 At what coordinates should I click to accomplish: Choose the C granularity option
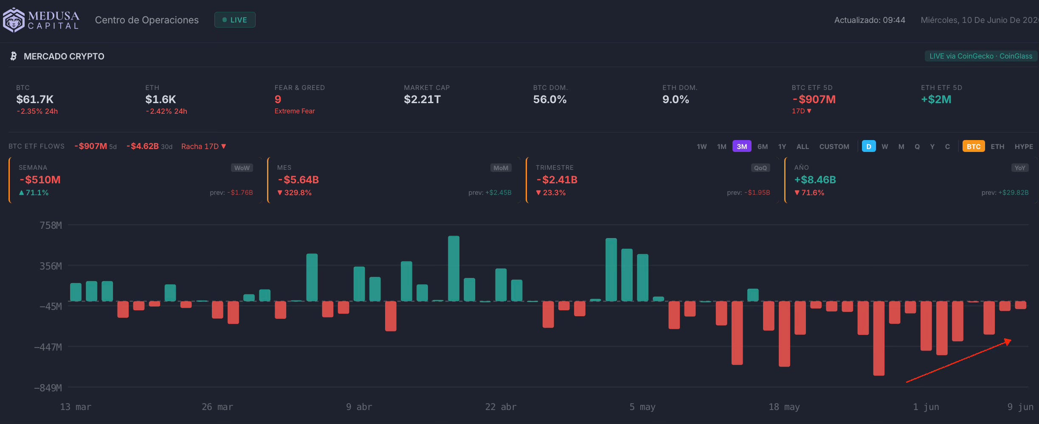click(947, 146)
